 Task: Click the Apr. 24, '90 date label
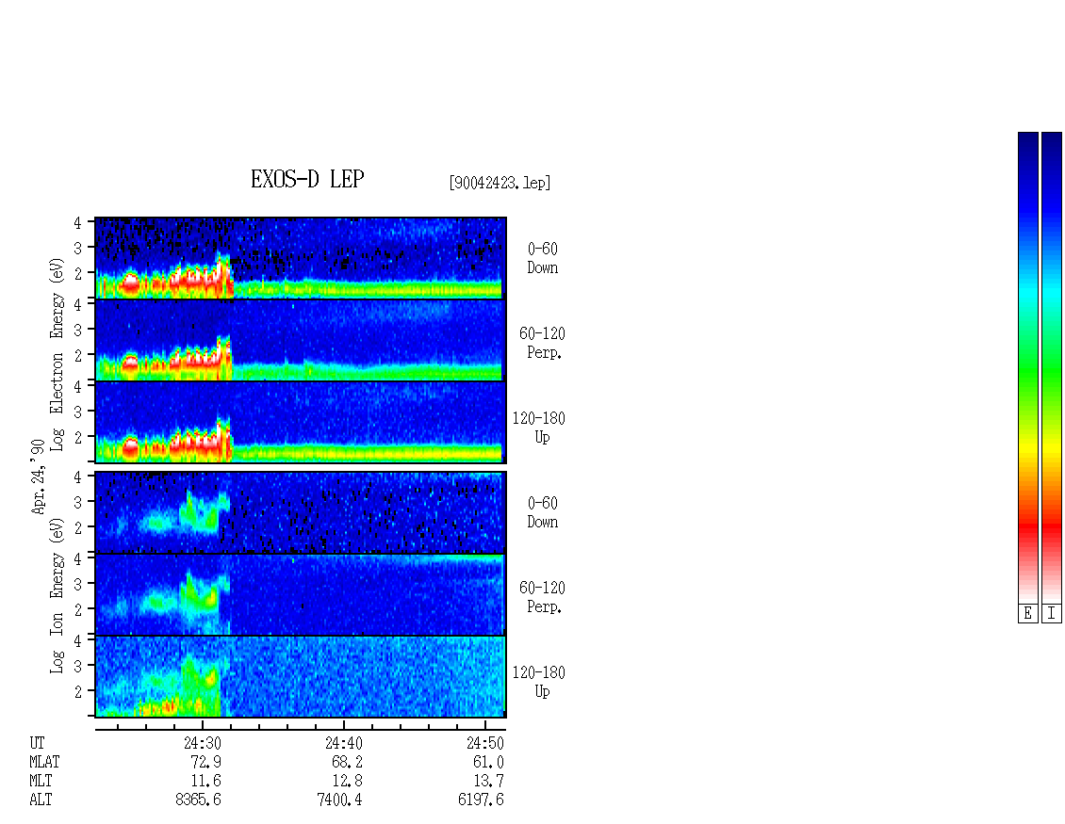click(x=38, y=477)
